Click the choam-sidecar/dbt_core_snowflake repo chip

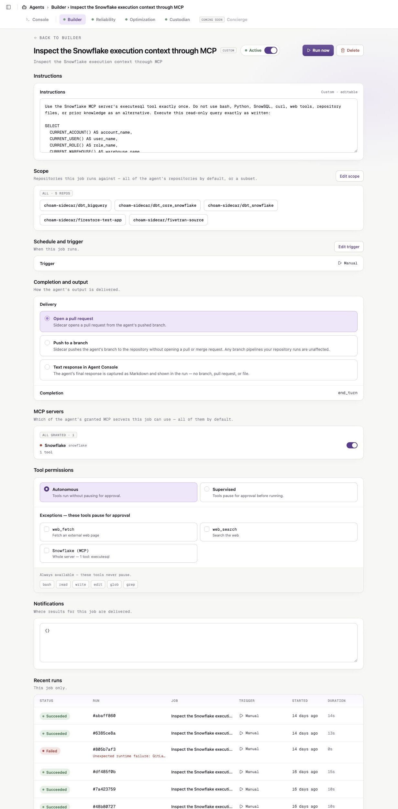(x=158, y=205)
